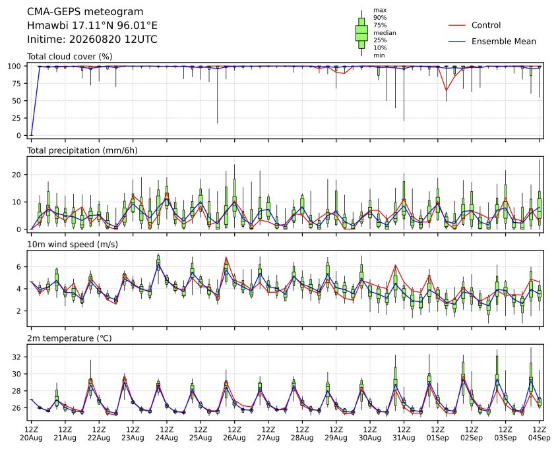Click the '12Z 28Aug' x-axis label

coord(302,434)
